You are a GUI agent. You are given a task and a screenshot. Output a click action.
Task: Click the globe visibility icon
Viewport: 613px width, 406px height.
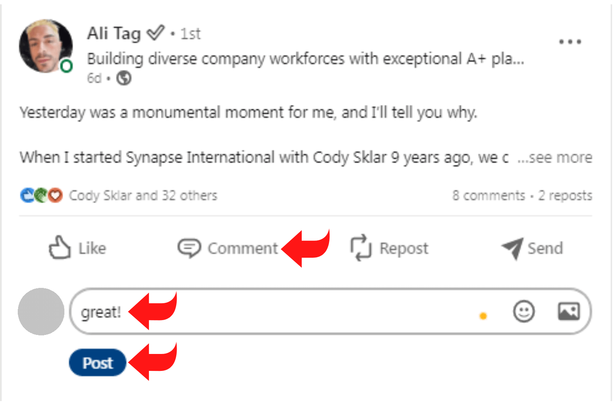pyautogui.click(x=124, y=78)
